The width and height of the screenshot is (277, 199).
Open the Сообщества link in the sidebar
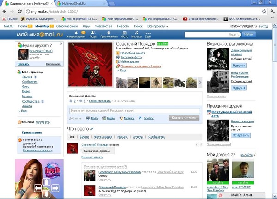[x=31, y=101]
